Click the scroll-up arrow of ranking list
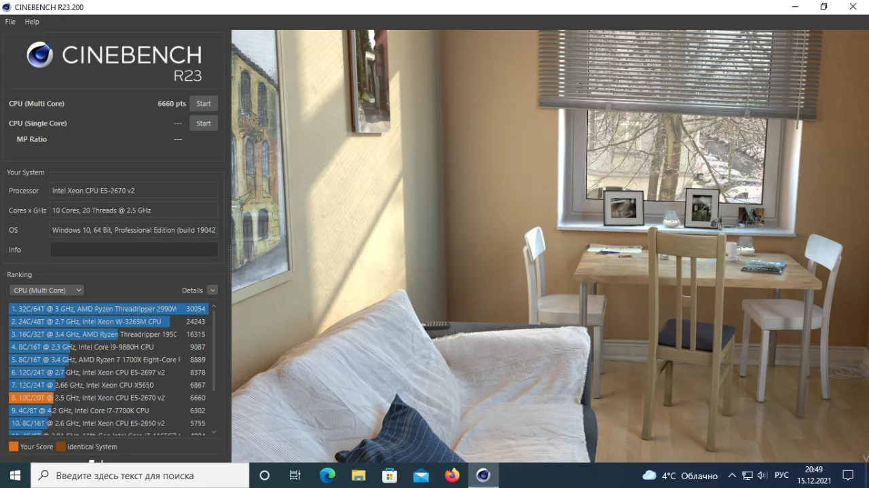 214,306
